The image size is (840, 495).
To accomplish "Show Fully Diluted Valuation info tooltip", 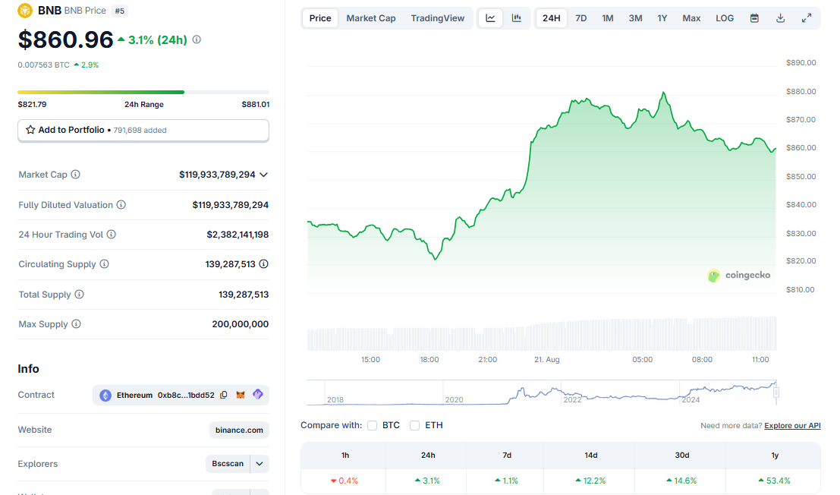I will (x=121, y=205).
